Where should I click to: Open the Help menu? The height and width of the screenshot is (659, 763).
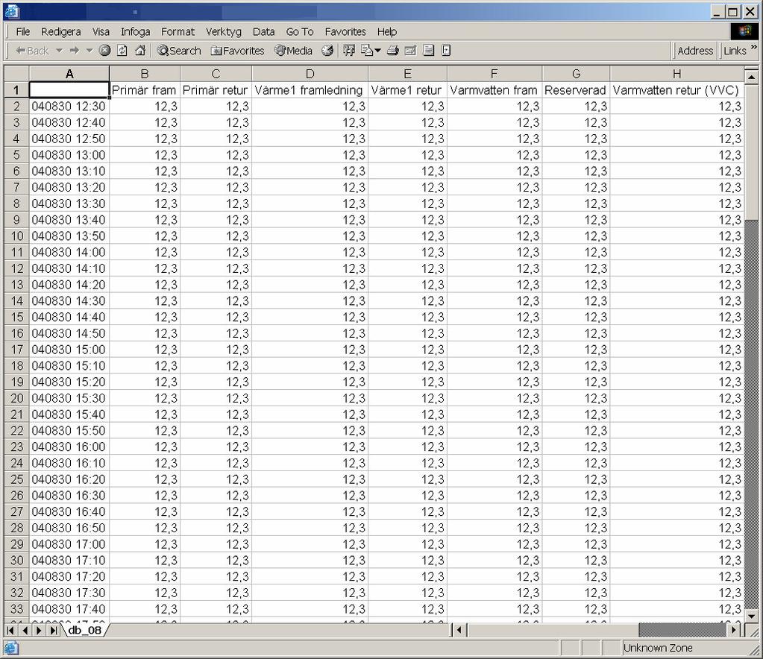coord(387,31)
